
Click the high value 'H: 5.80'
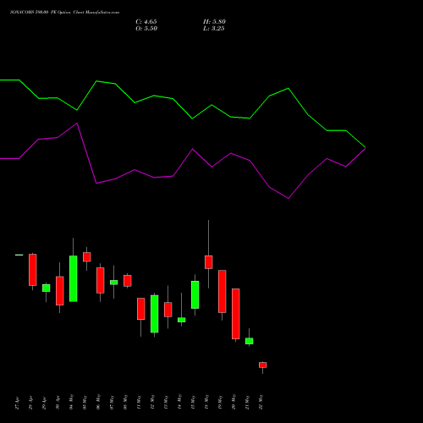tap(214, 22)
